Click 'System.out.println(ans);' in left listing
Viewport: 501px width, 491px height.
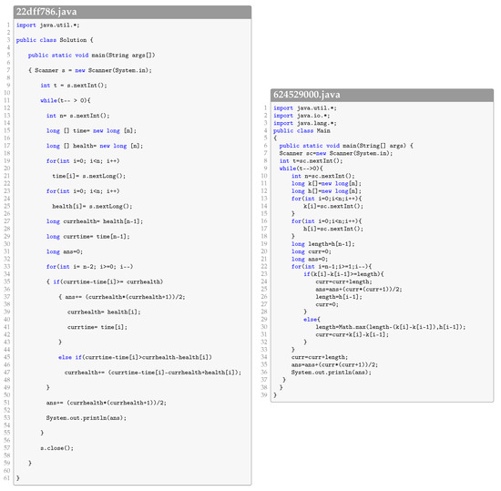87,418
